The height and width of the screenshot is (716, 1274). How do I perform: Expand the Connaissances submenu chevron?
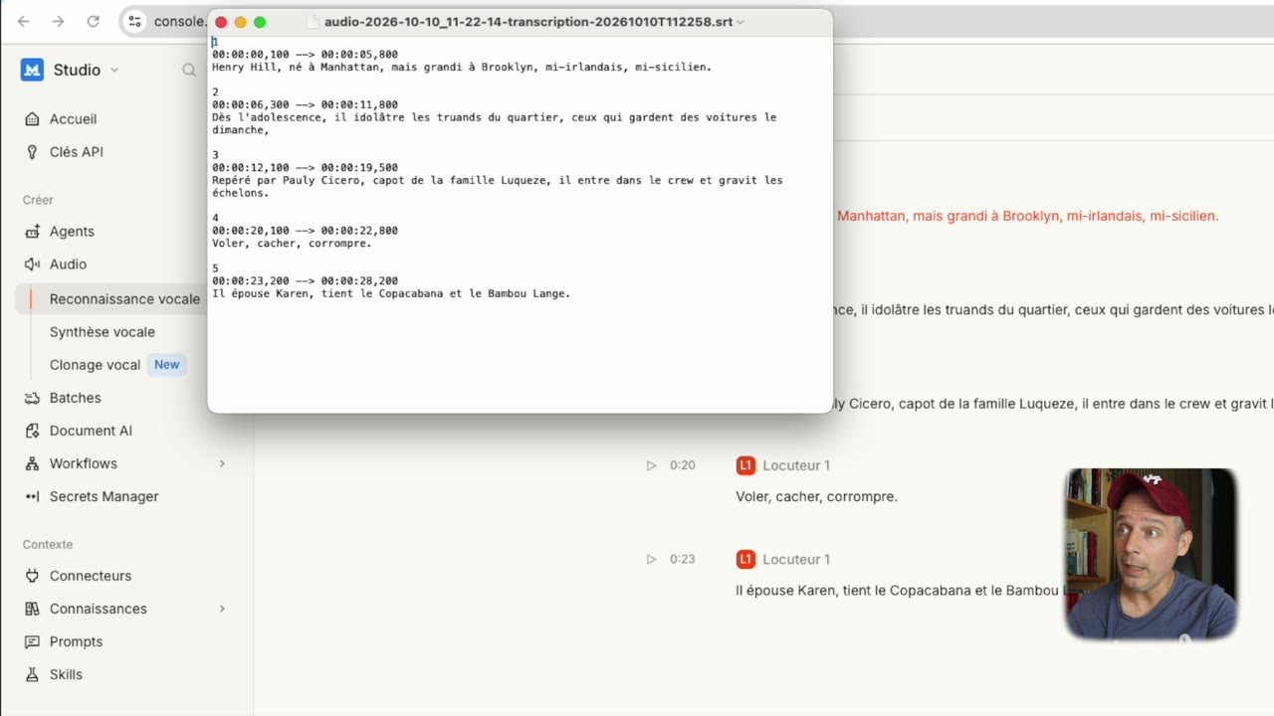(222, 609)
